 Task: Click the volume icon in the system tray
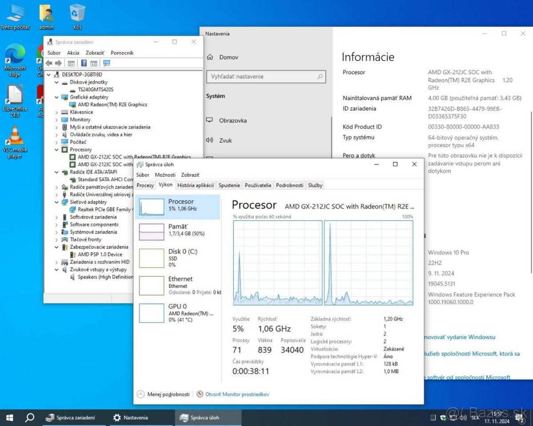click(463, 418)
